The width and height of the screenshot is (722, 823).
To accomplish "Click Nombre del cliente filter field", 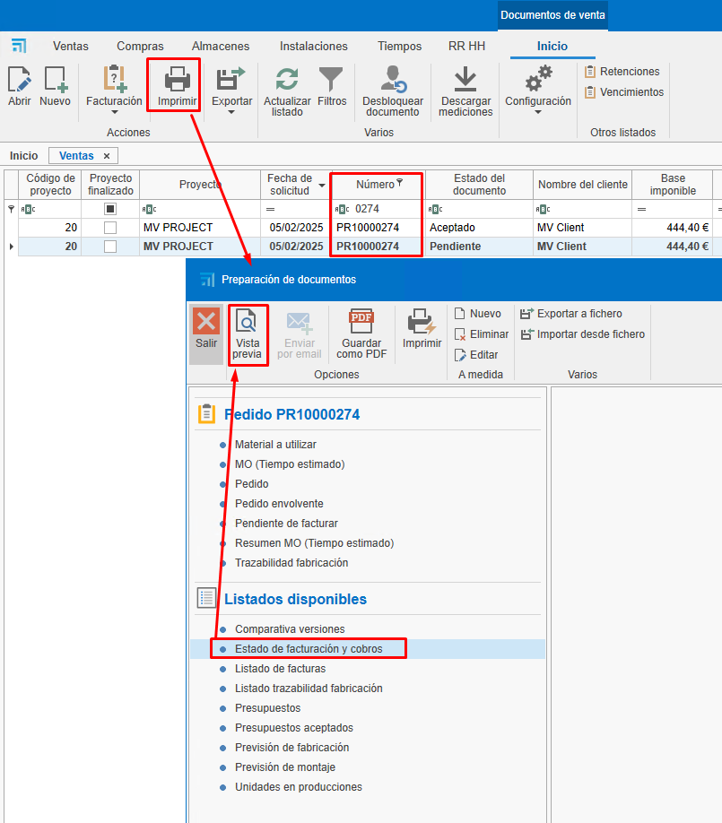I will [x=582, y=209].
